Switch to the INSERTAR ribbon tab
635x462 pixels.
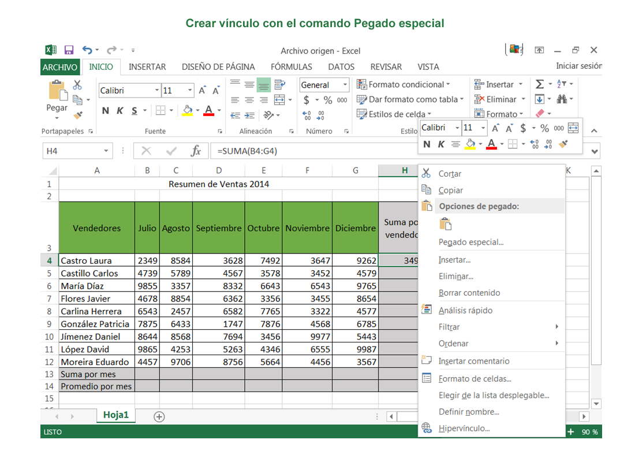(x=147, y=67)
